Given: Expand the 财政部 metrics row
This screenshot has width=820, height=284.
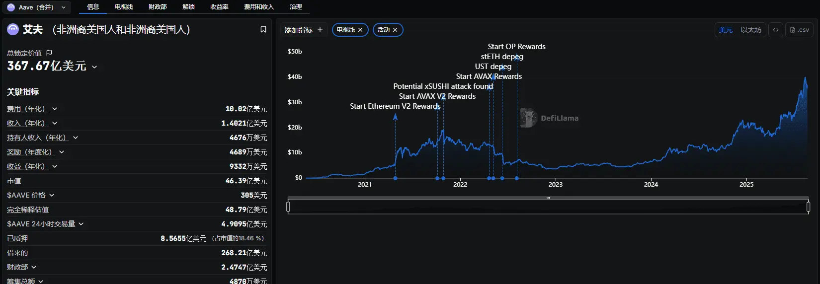Looking at the screenshot, I should coord(34,267).
